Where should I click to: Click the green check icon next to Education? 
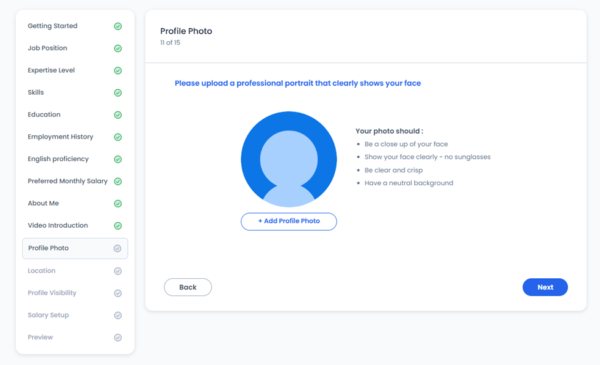point(118,114)
